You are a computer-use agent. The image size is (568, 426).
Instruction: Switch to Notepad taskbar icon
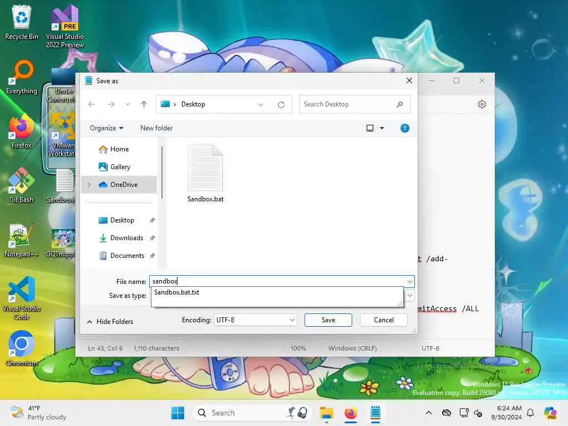click(376, 413)
